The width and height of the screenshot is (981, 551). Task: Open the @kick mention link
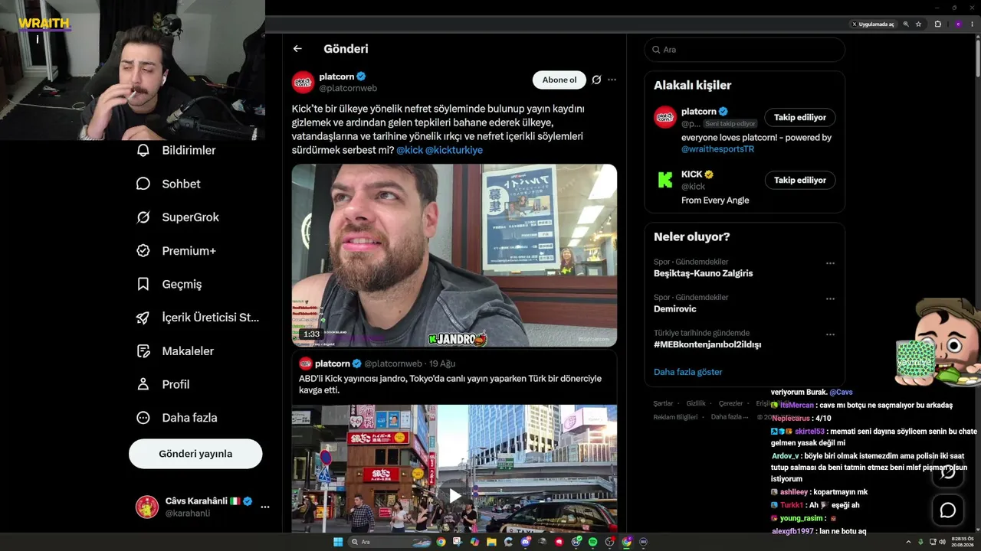[x=409, y=150]
